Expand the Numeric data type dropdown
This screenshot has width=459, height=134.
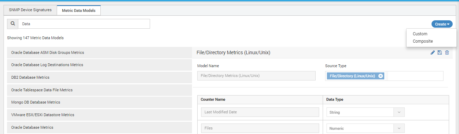tap(399, 128)
